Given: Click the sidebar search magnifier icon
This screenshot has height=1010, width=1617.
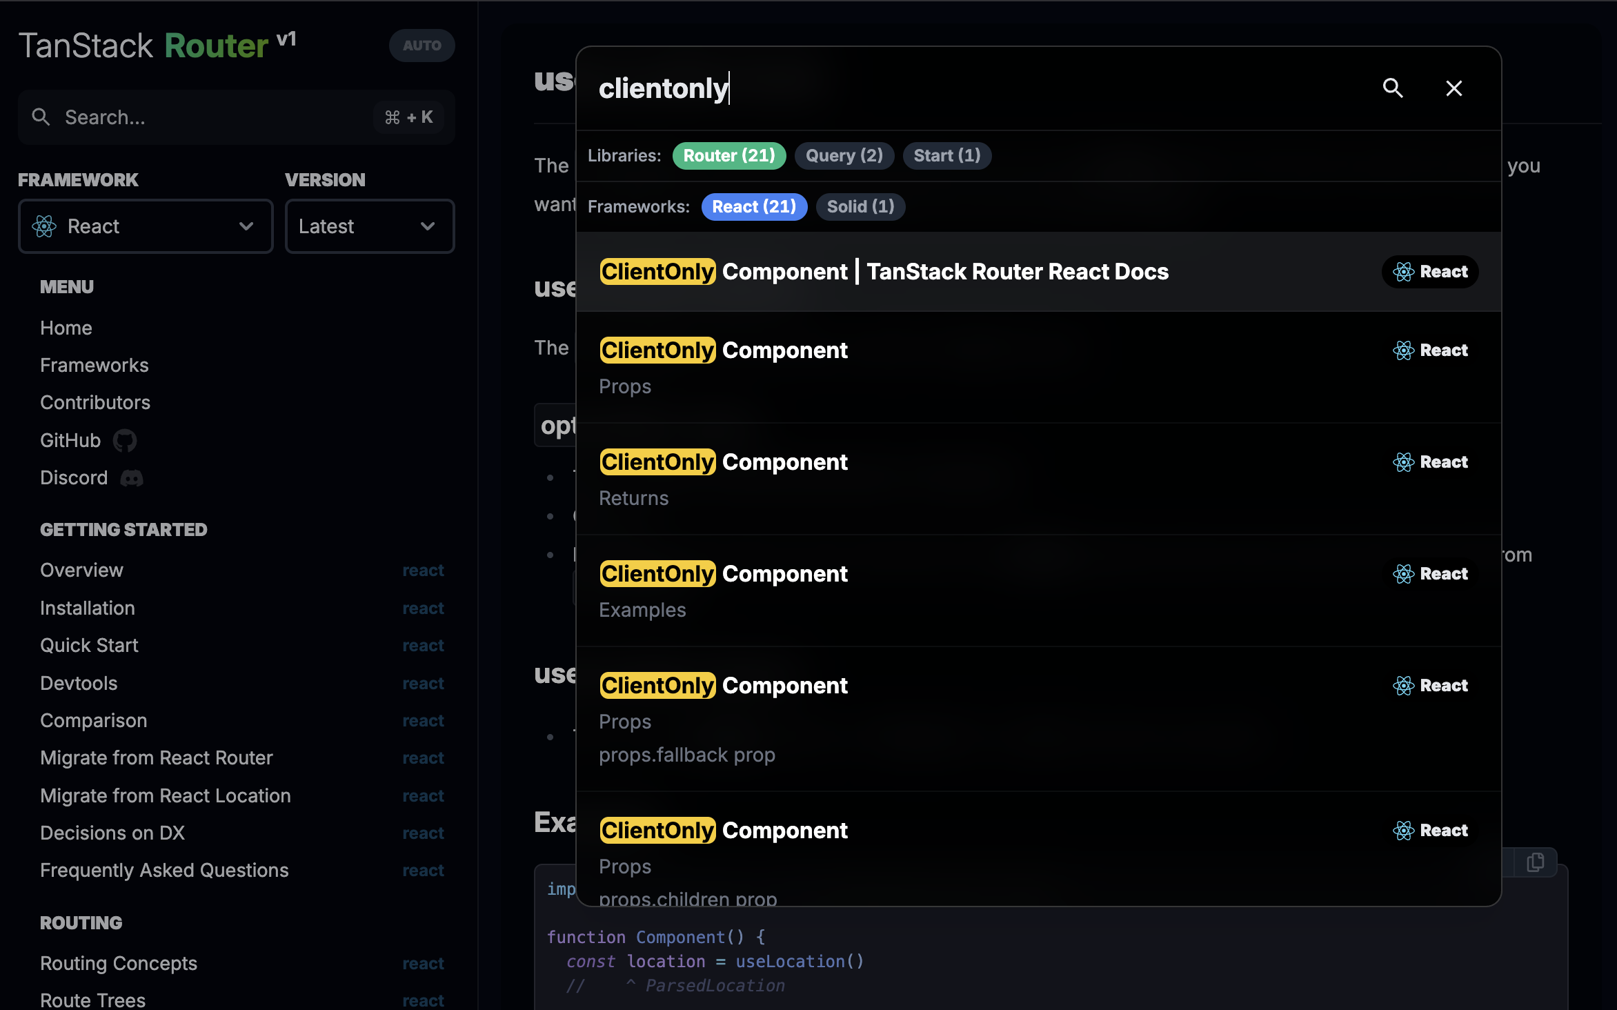Looking at the screenshot, I should click(x=41, y=117).
